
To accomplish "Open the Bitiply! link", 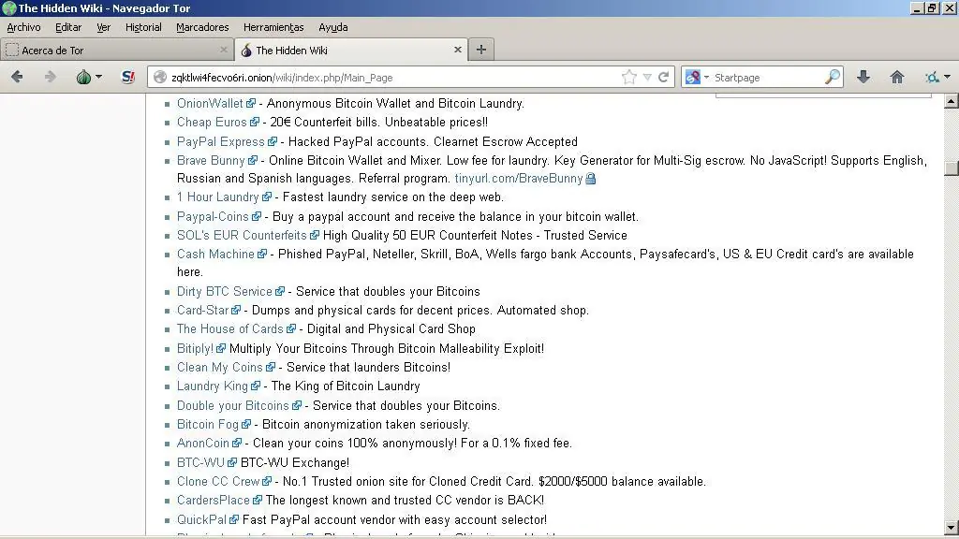I will 195,349.
